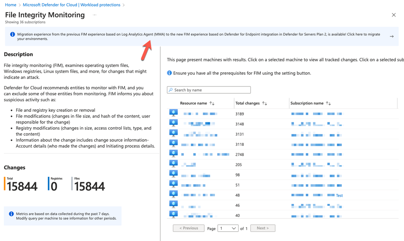This screenshot has height=241, width=404.
Task: Expand the chevron after Workload protections breadcrumb
Action: click(123, 4)
